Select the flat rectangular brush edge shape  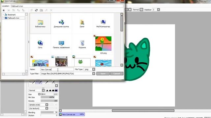click(56, 90)
